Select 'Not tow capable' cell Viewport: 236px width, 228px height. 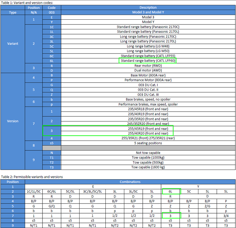point(148,153)
